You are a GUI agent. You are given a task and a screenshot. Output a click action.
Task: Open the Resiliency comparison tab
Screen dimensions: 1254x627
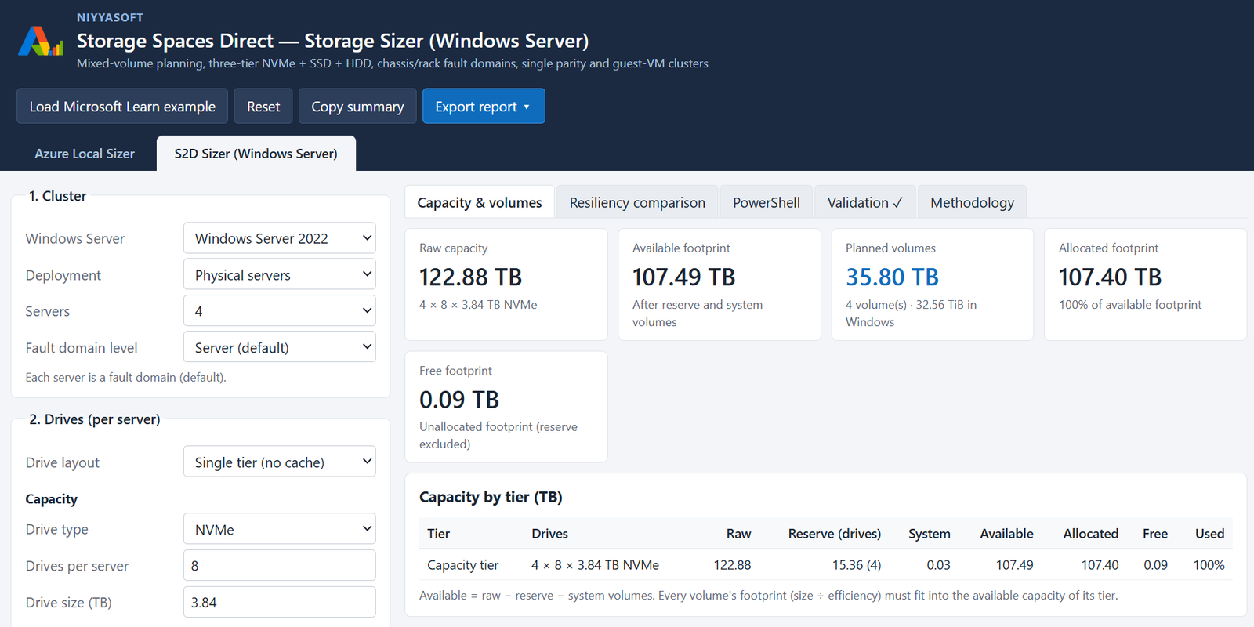pyautogui.click(x=637, y=202)
